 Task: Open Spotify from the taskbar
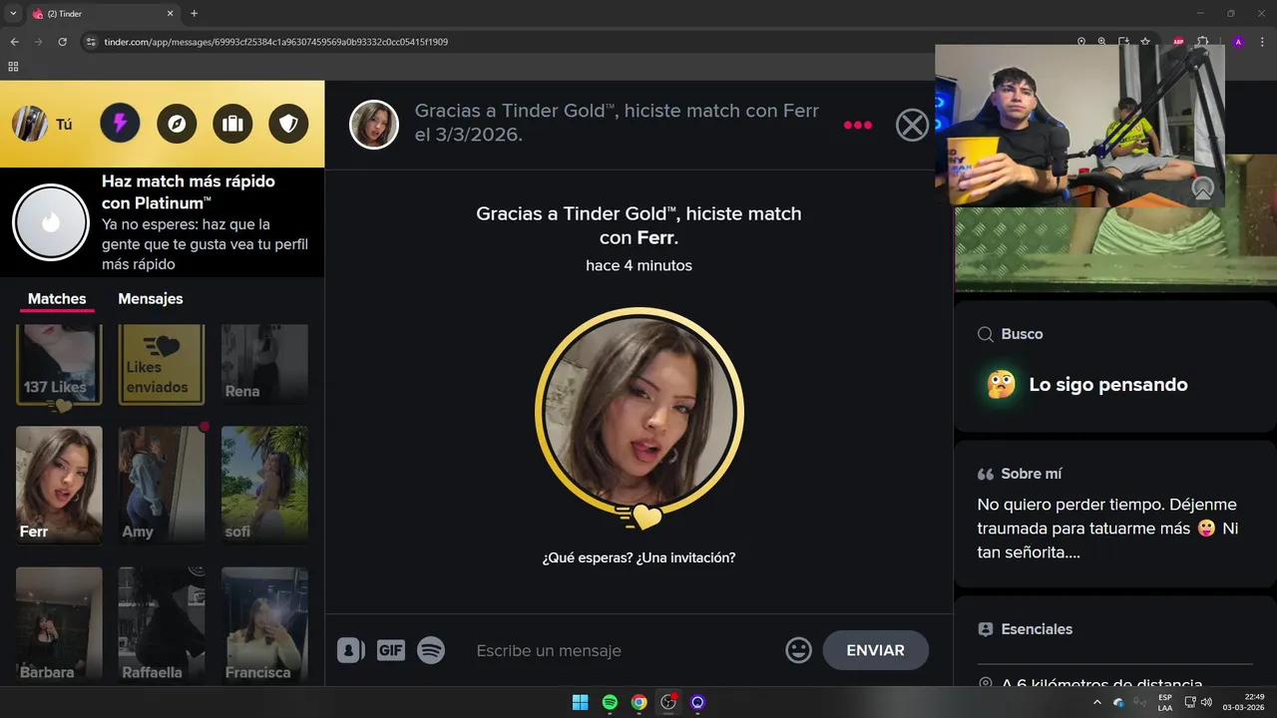coord(610,702)
